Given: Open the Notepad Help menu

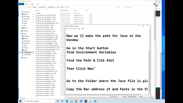Looking at the screenshot, I should 82,29.
